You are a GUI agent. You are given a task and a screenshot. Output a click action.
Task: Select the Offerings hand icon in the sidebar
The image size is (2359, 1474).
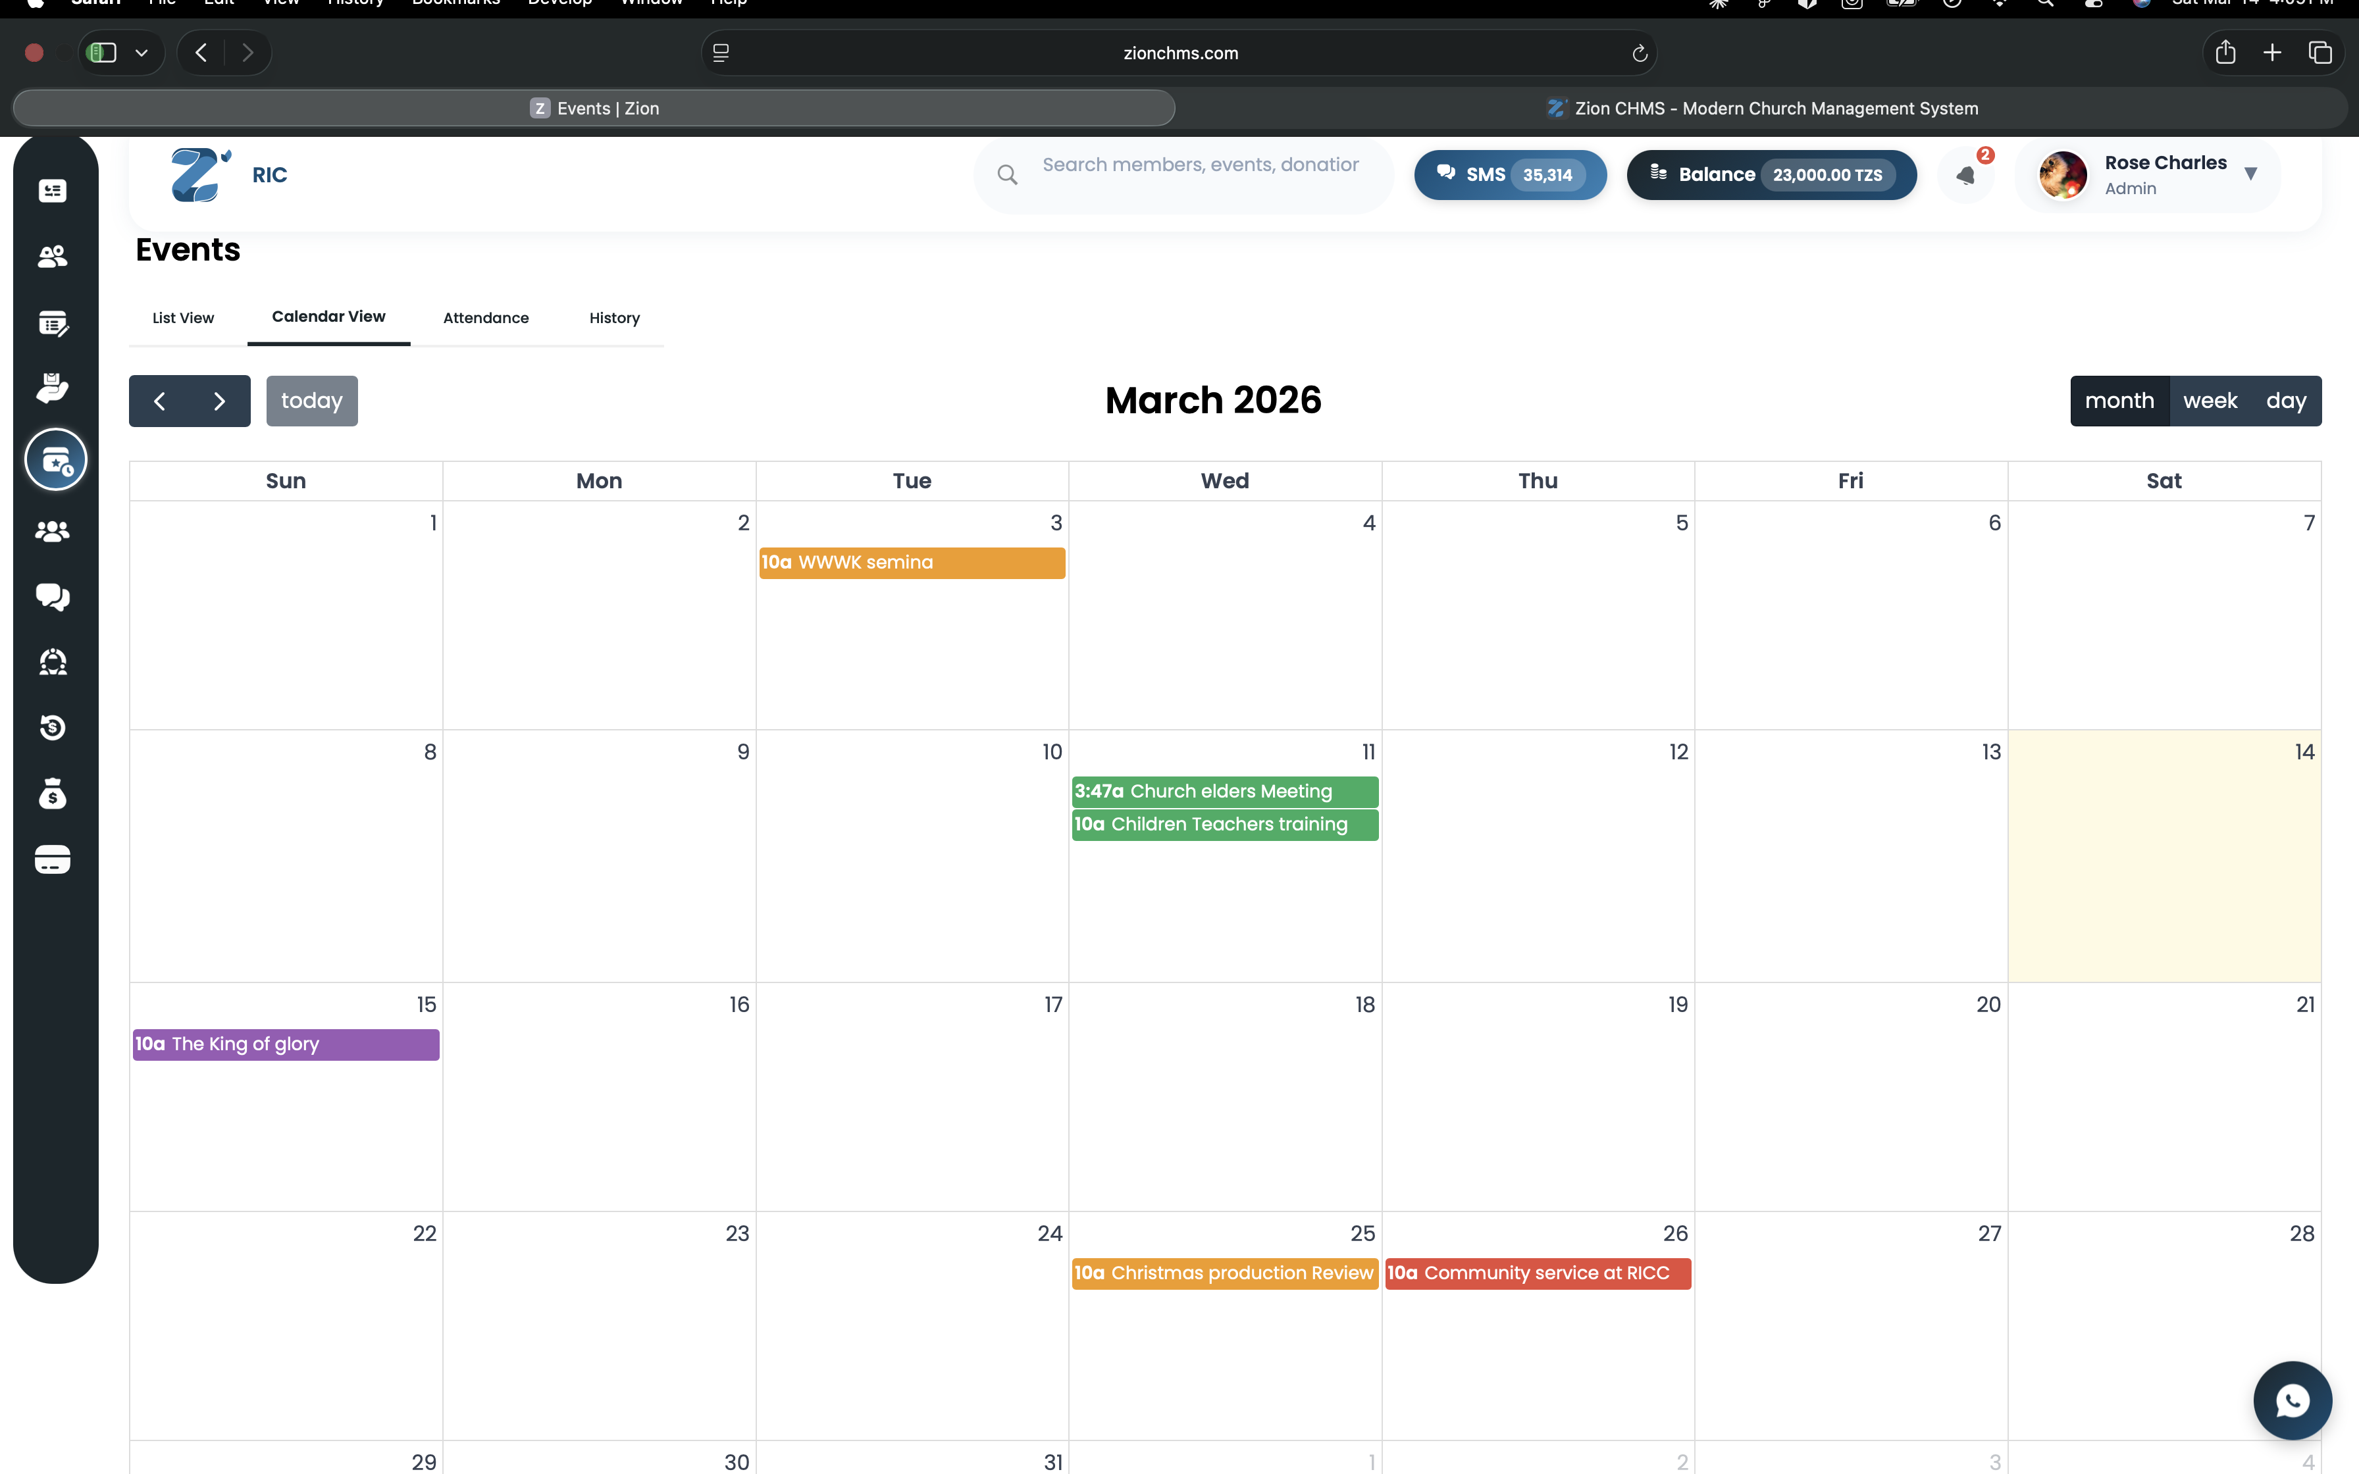[x=53, y=387]
